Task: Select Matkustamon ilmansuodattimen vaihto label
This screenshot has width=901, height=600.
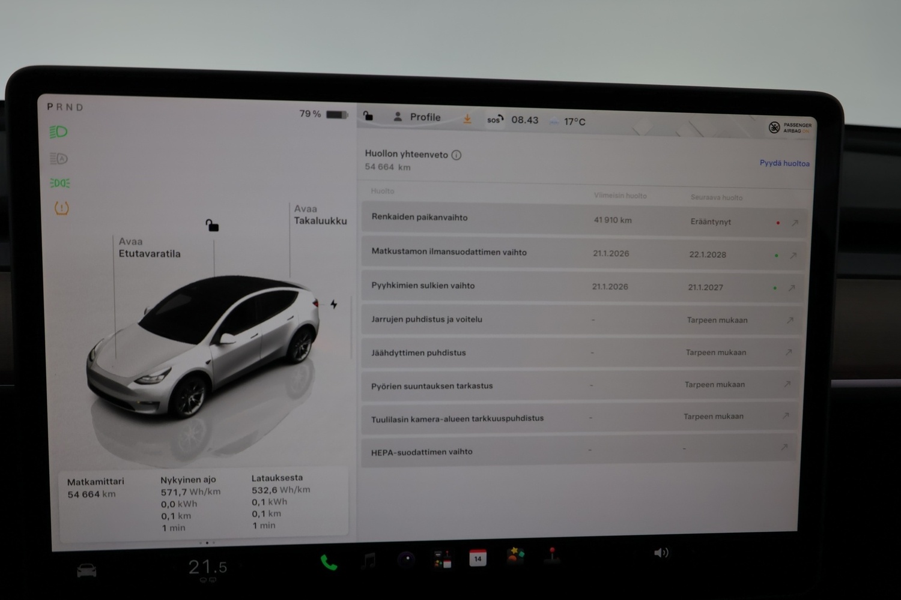Action: click(x=449, y=252)
